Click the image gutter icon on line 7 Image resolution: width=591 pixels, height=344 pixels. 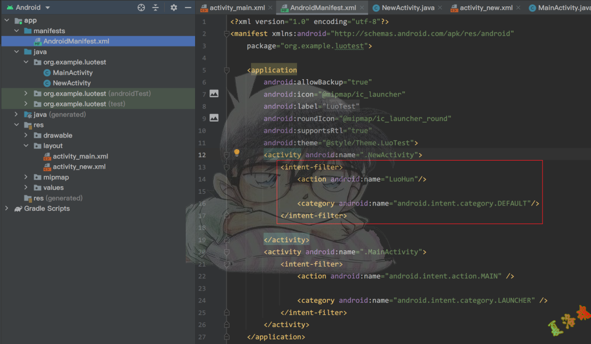tap(214, 94)
